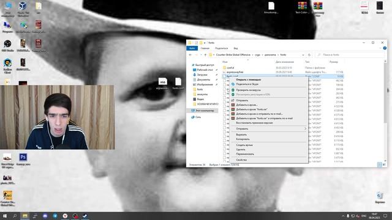The image size is (392, 220).
Task: Click microphone icon in system tray
Action: [348, 216]
